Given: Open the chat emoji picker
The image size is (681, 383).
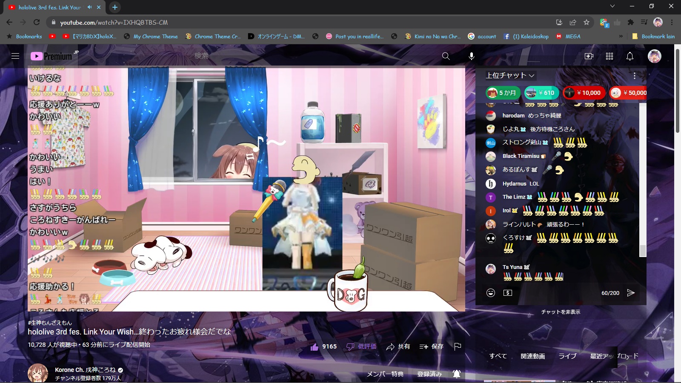Looking at the screenshot, I should (491, 293).
